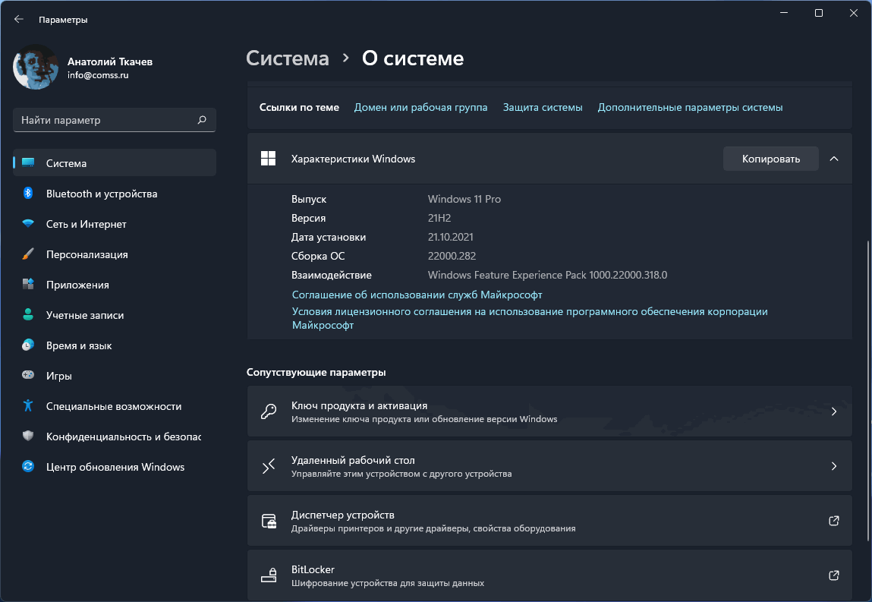The width and height of the screenshot is (872, 602).
Task: Collapse the Характеристики Windows section
Action: tap(834, 159)
